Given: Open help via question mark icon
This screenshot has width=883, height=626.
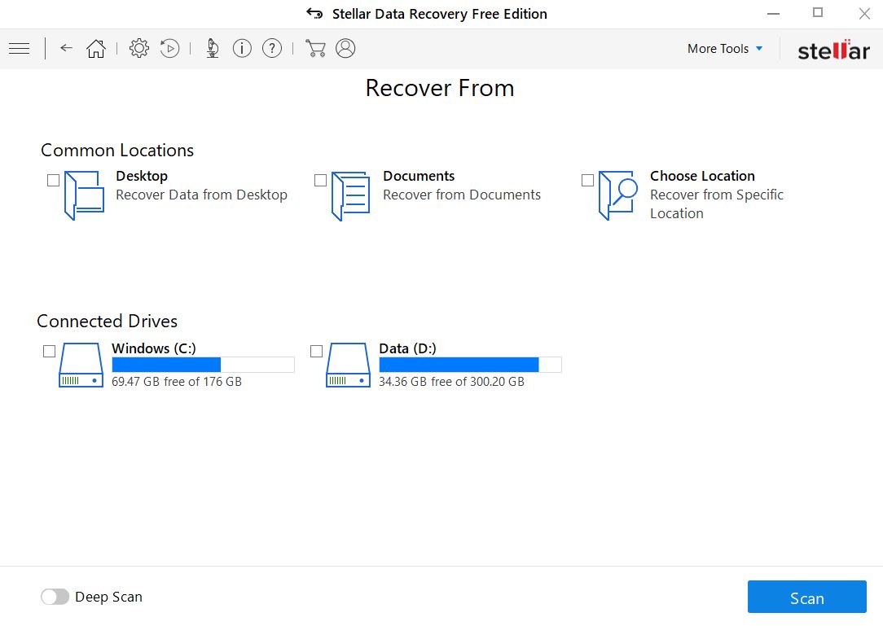Looking at the screenshot, I should tap(272, 48).
